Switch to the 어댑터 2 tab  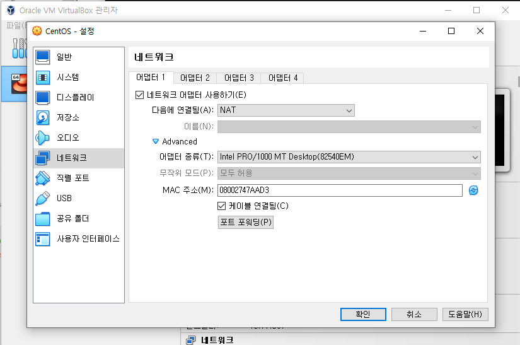(x=195, y=78)
